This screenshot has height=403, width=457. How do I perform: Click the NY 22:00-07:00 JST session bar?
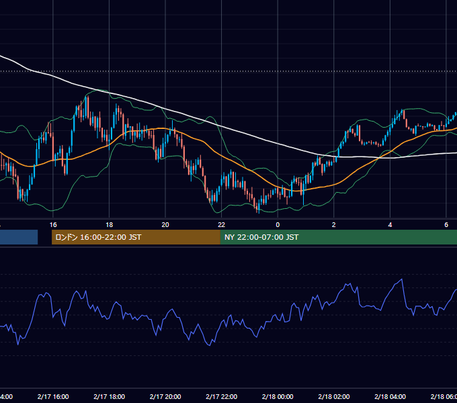pyautogui.click(x=338, y=237)
